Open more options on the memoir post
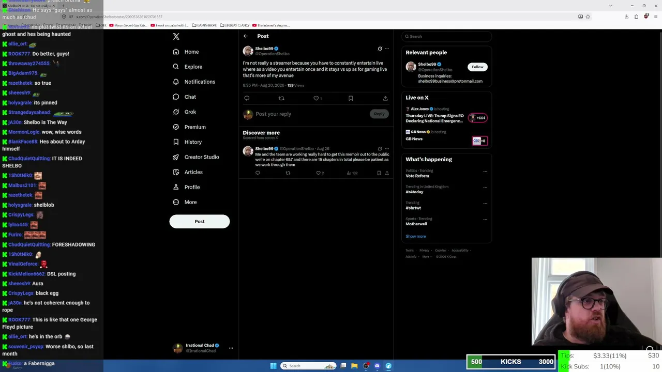This screenshot has height=372, width=662. pos(387,149)
